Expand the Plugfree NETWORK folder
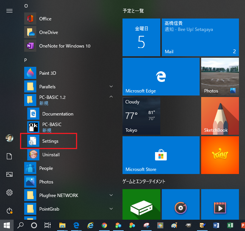245x231 pixels. click(x=111, y=195)
